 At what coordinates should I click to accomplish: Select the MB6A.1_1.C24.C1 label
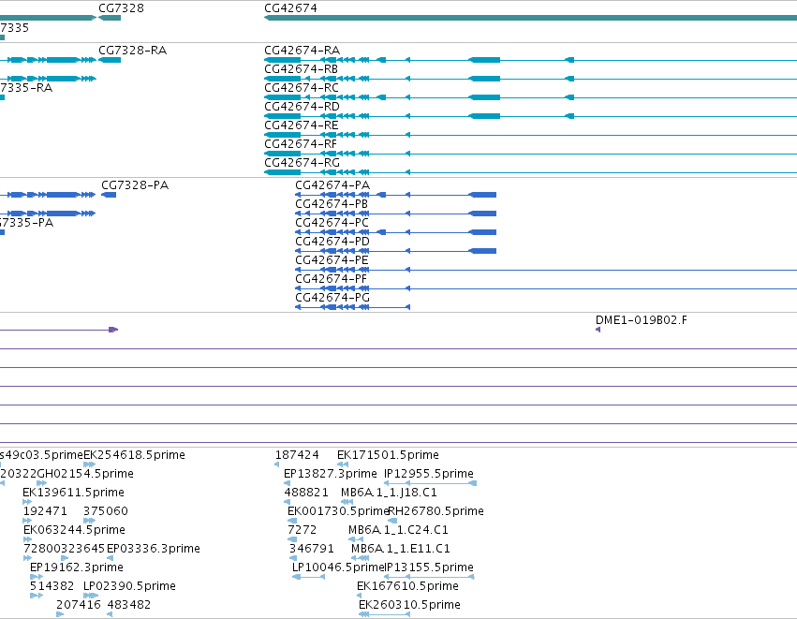pos(398,530)
